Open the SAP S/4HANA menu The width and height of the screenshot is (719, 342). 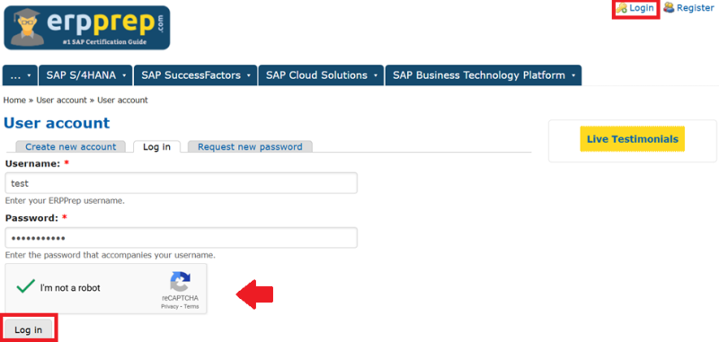tap(85, 75)
